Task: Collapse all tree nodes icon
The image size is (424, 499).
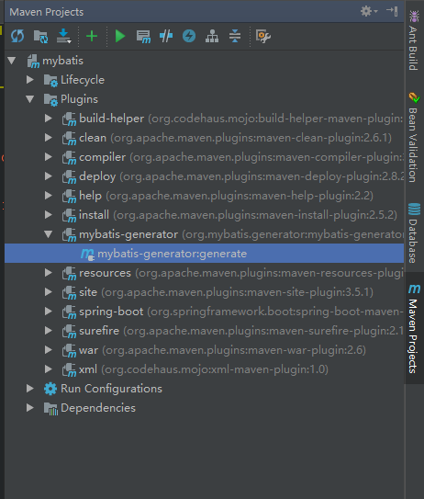Action: click(235, 36)
